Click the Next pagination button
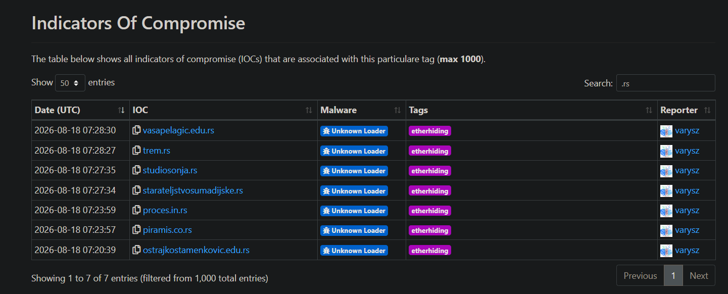 [x=699, y=276]
